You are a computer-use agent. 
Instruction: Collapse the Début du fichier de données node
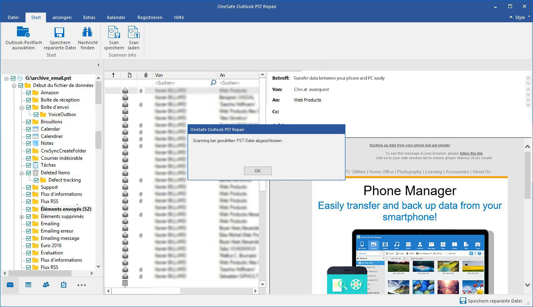pyautogui.click(x=14, y=85)
